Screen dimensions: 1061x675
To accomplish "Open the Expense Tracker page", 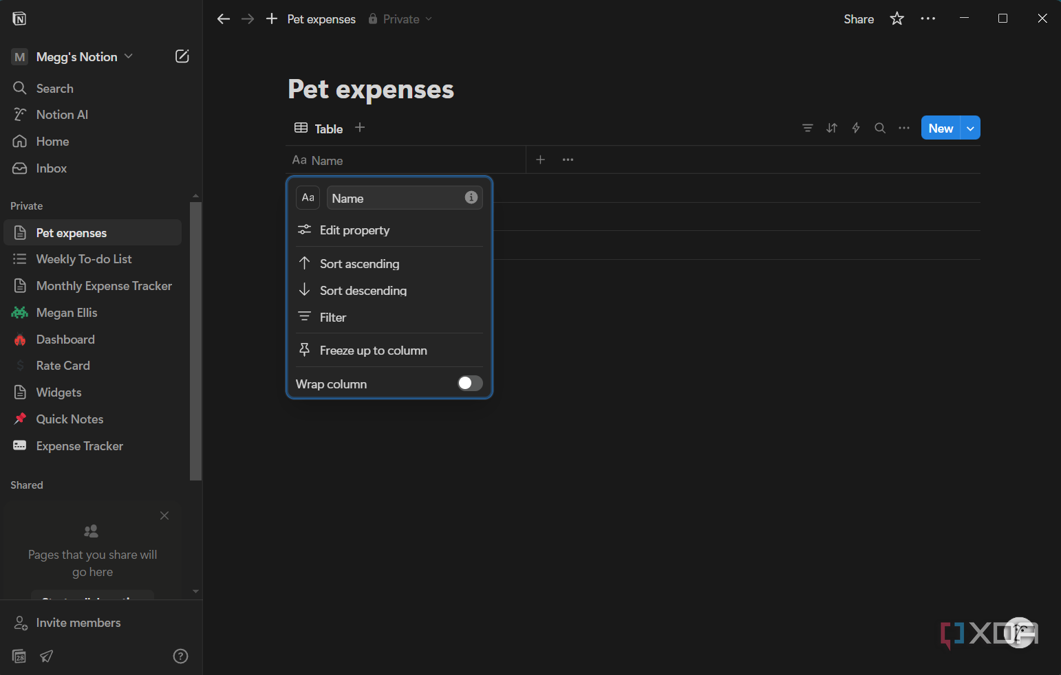I will (x=92, y=446).
